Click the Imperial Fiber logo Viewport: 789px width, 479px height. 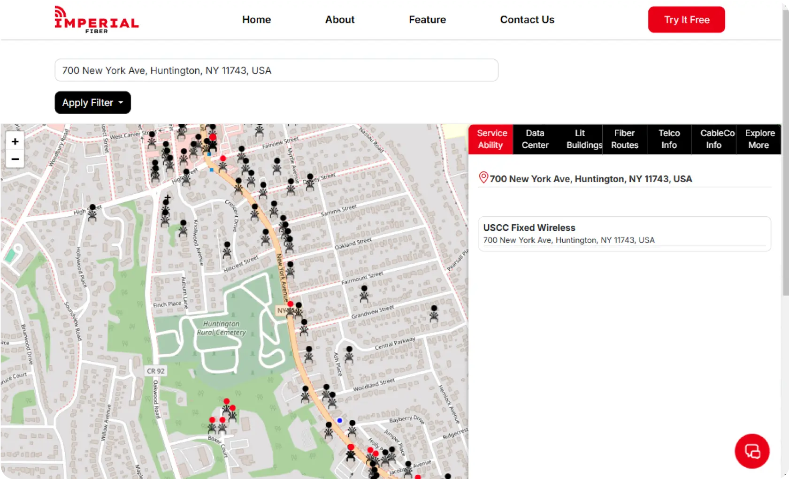[96, 20]
